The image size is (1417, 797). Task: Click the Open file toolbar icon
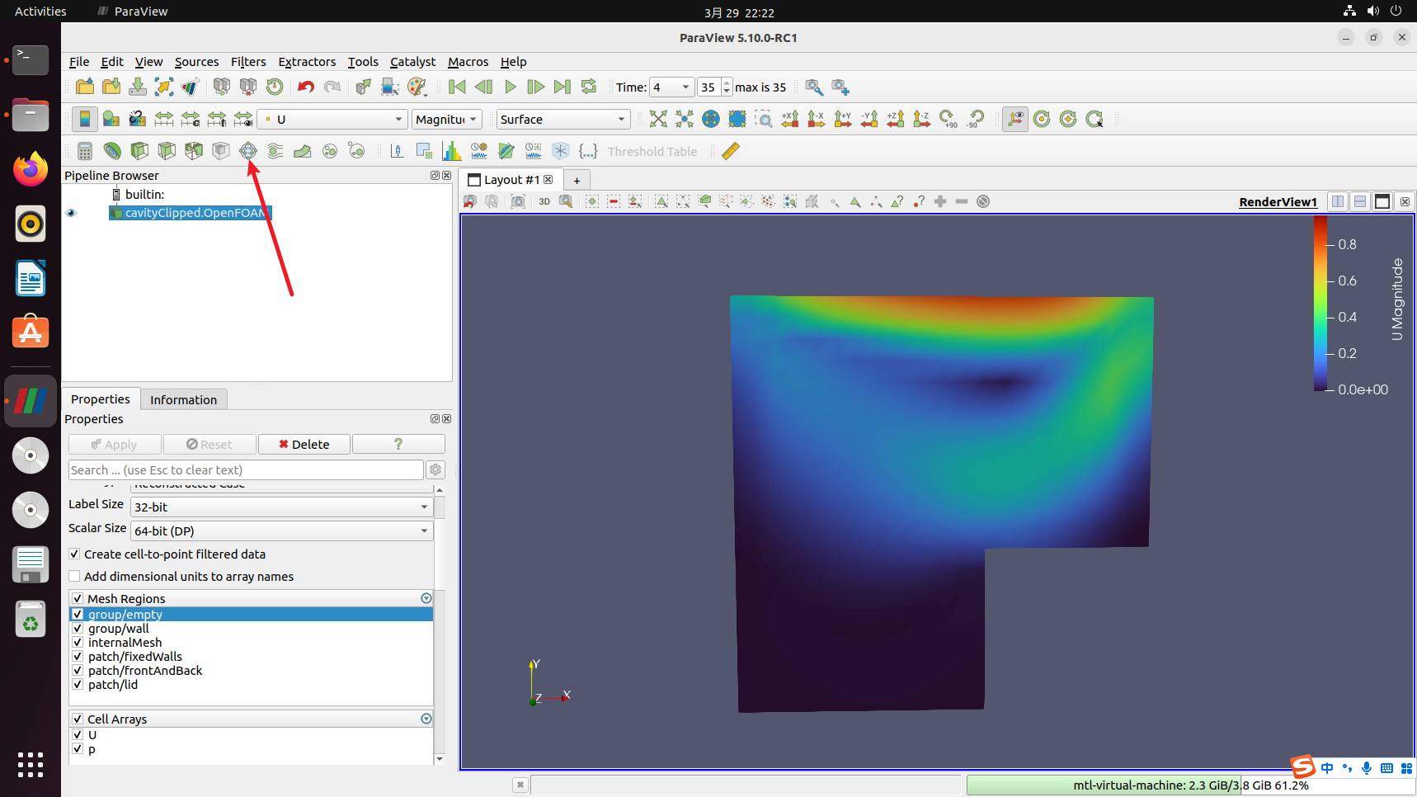click(x=84, y=87)
